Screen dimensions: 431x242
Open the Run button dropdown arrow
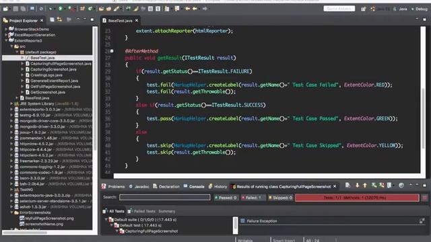(65, 9)
